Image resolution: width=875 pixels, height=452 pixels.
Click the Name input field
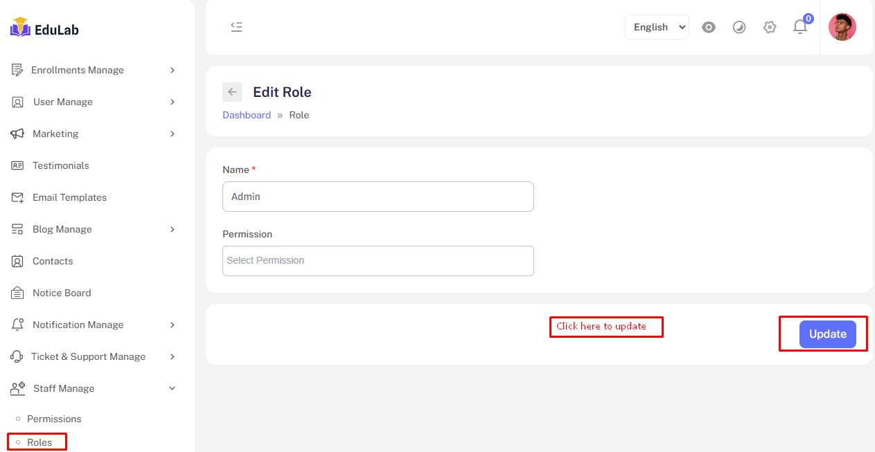point(378,197)
